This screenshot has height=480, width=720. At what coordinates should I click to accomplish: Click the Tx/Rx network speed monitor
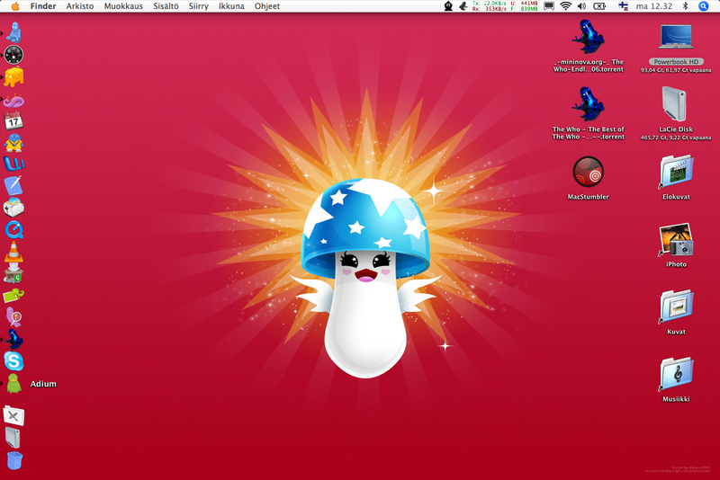pyautogui.click(x=489, y=6)
